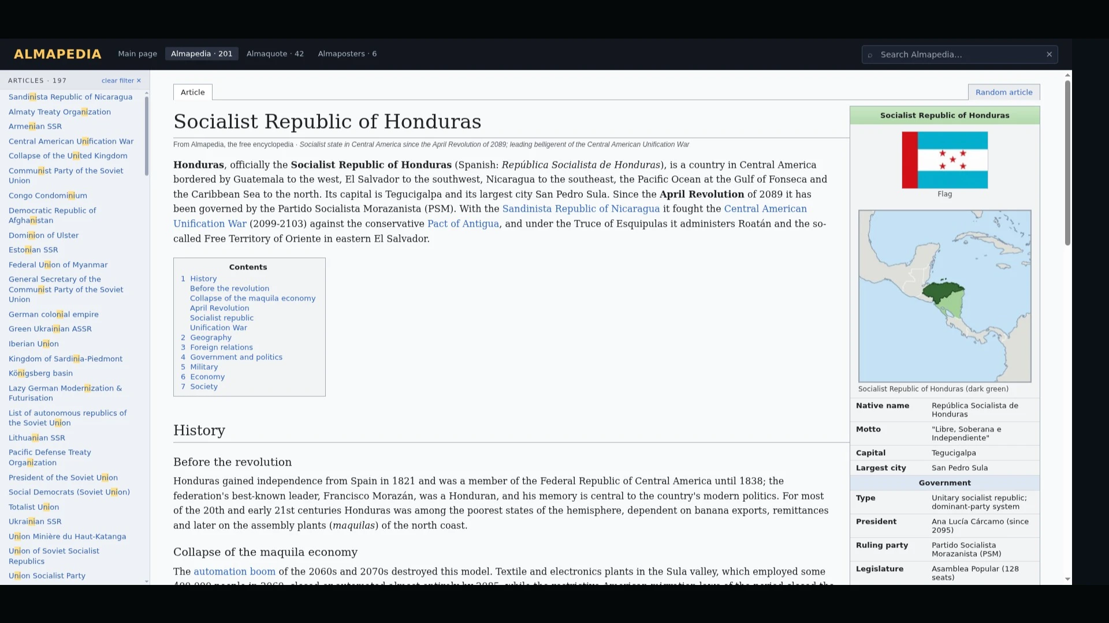The width and height of the screenshot is (1109, 623).
Task: Open Totalist Union article
Action: (x=34, y=507)
